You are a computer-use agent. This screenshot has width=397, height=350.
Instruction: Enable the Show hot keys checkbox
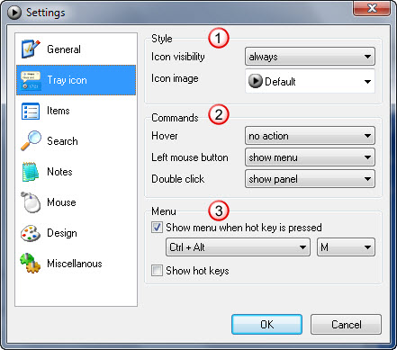coord(157,270)
